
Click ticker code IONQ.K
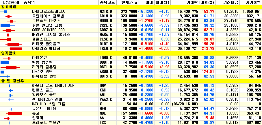pos(106,58)
